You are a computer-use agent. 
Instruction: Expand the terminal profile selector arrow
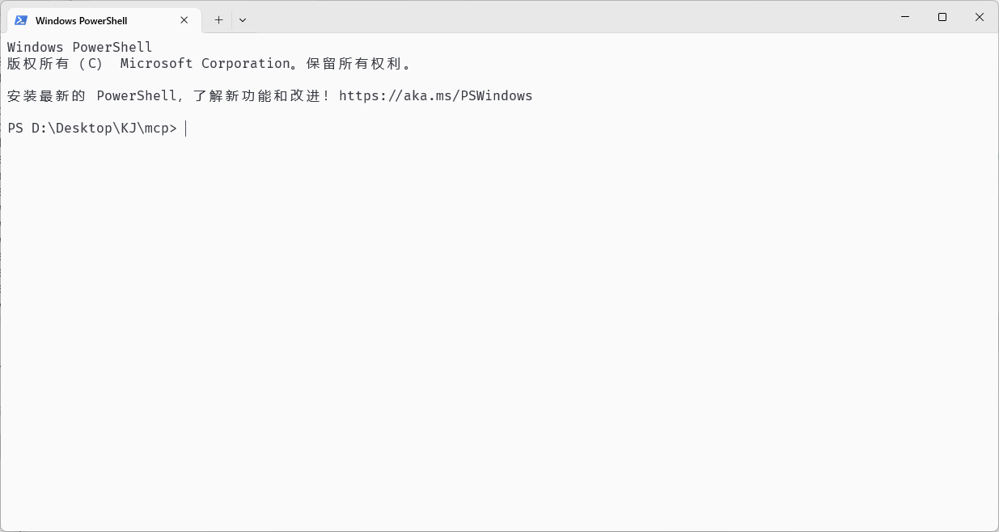242,19
